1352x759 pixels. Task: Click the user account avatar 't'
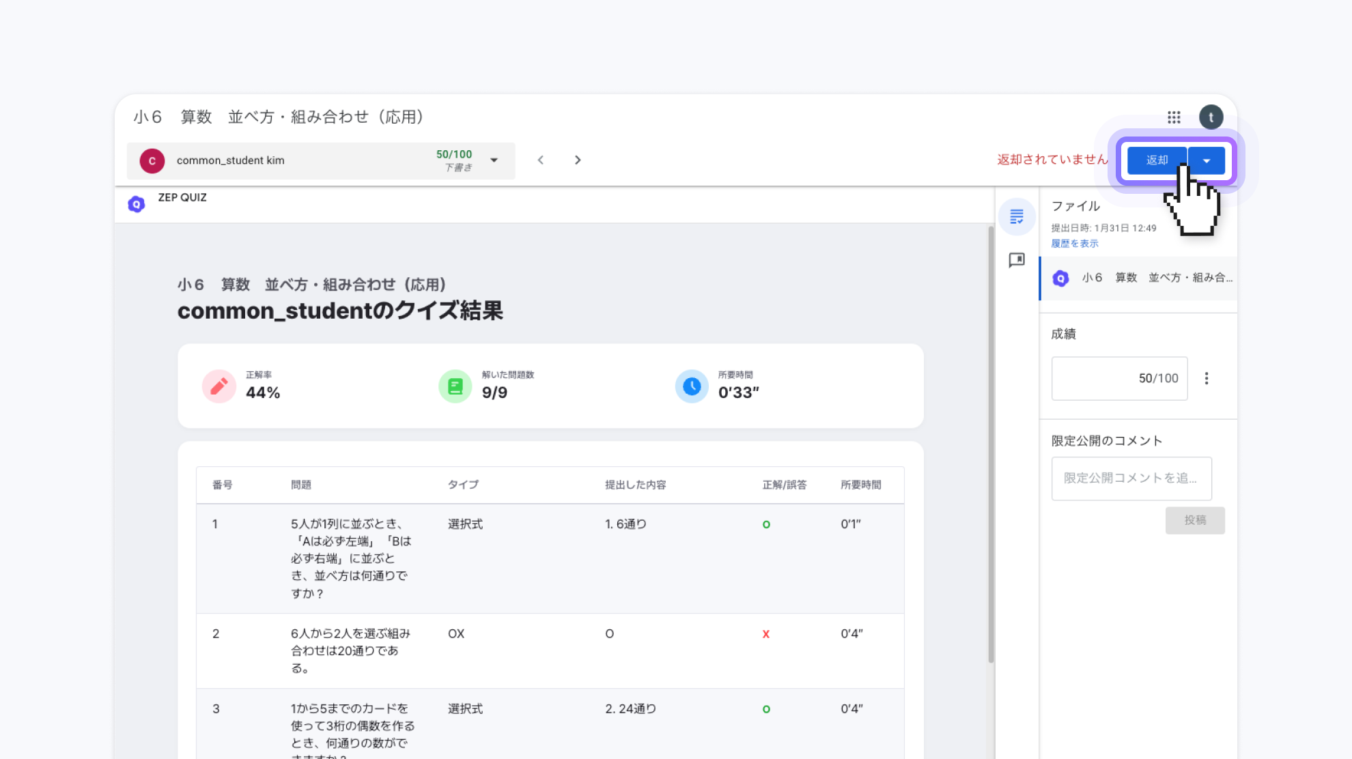click(1211, 117)
